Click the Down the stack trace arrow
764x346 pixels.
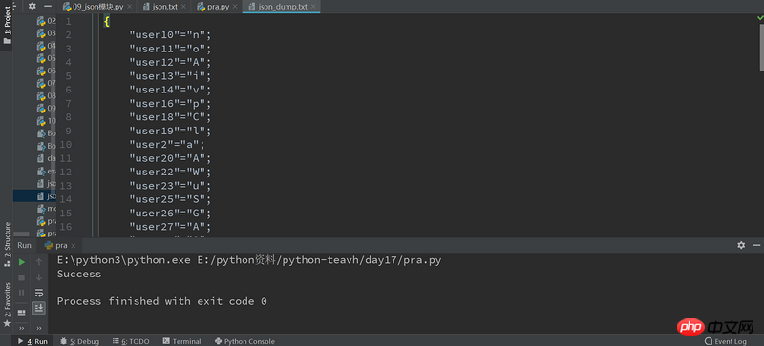tap(39, 277)
